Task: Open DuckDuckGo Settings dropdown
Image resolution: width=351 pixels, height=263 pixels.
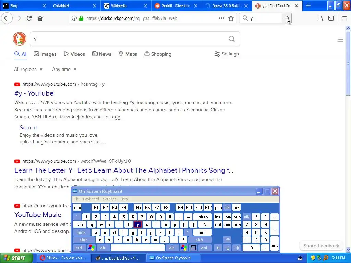Action: click(x=227, y=54)
